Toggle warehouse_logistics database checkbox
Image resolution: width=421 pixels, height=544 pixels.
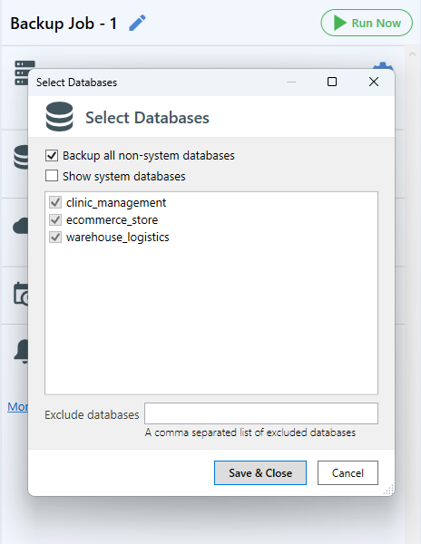(55, 237)
